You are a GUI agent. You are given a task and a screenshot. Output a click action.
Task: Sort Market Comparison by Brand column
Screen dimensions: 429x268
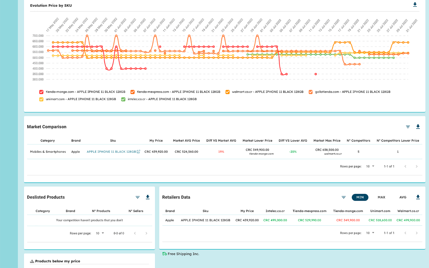[76, 140]
